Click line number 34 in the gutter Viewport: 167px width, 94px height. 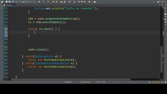click(x=6, y=19)
